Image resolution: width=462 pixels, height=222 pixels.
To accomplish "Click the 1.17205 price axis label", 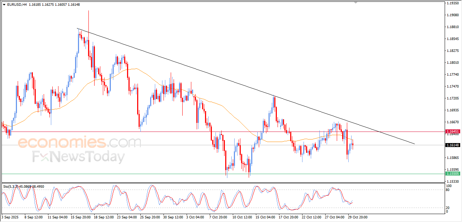I will pos(453,98).
